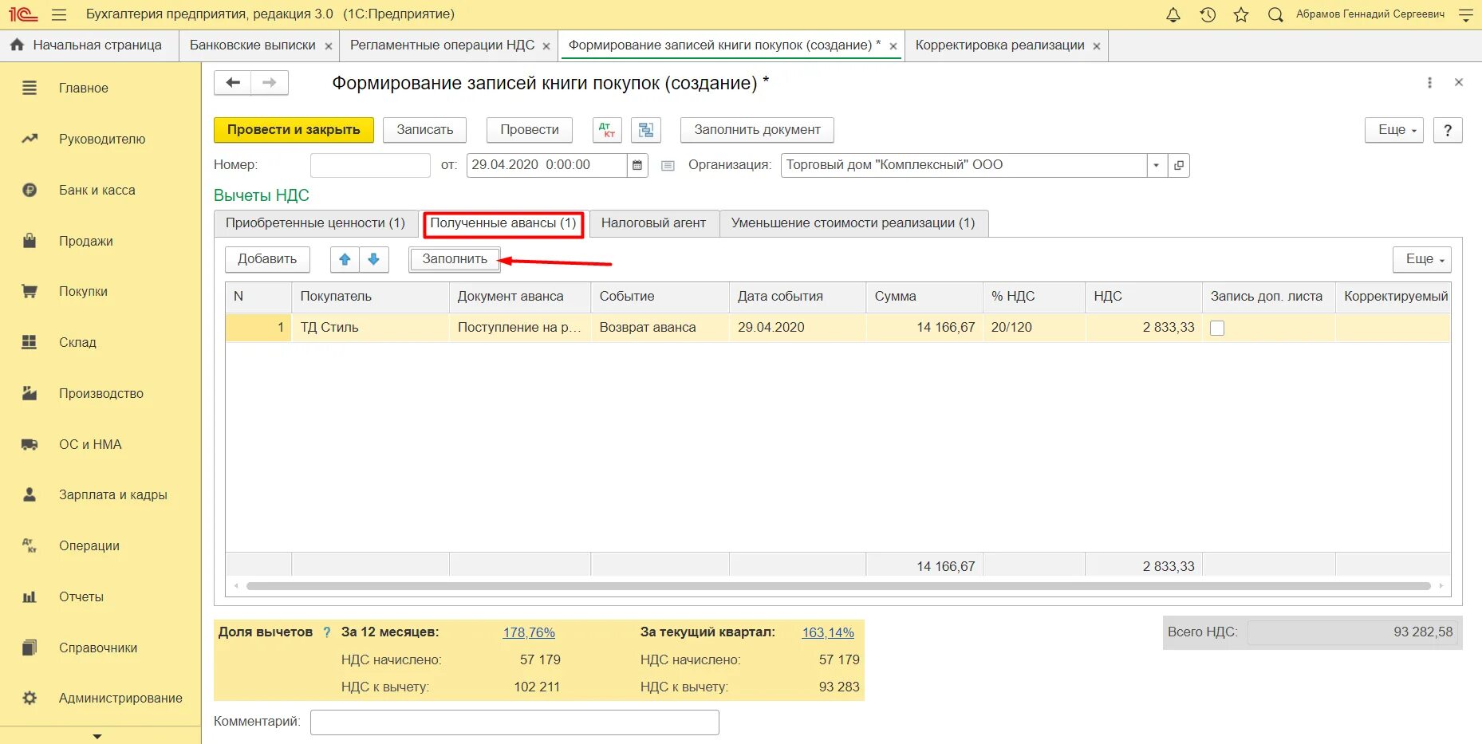Switch to Регламентные операции НДС tab

click(443, 45)
